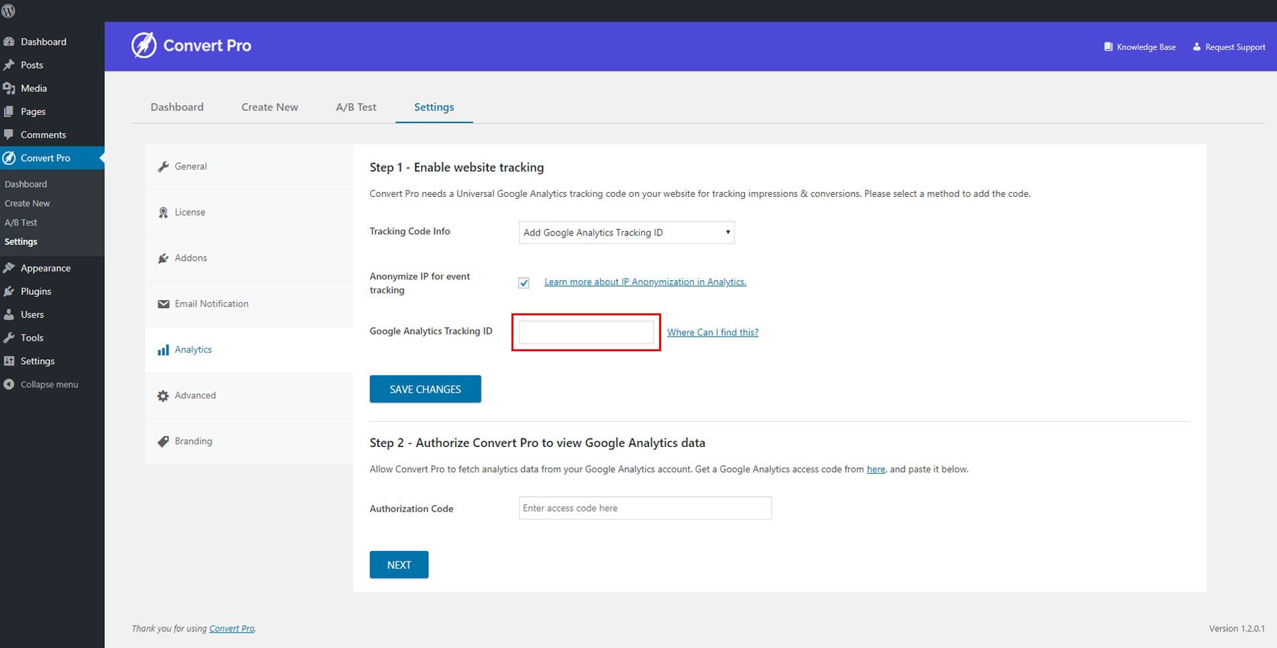
Task: Open the Analytics settings section
Action: tap(249, 350)
